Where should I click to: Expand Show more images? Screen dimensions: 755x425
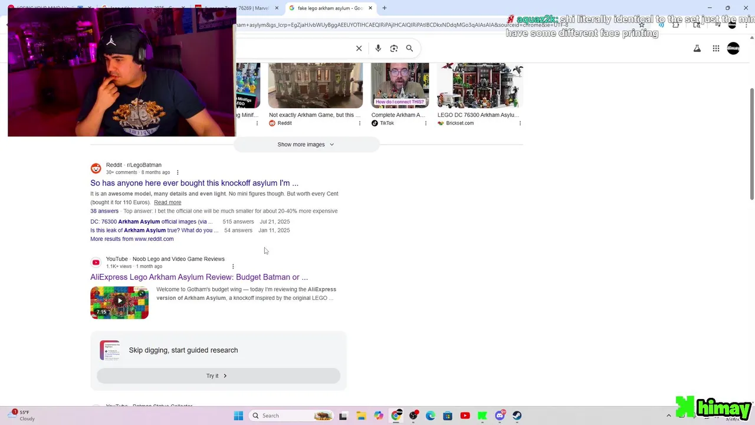click(306, 145)
